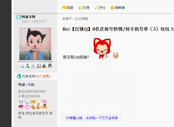This screenshot has height=127, width=174.
Task: Click the colored blocks icon
Action: click(x=44, y=66)
